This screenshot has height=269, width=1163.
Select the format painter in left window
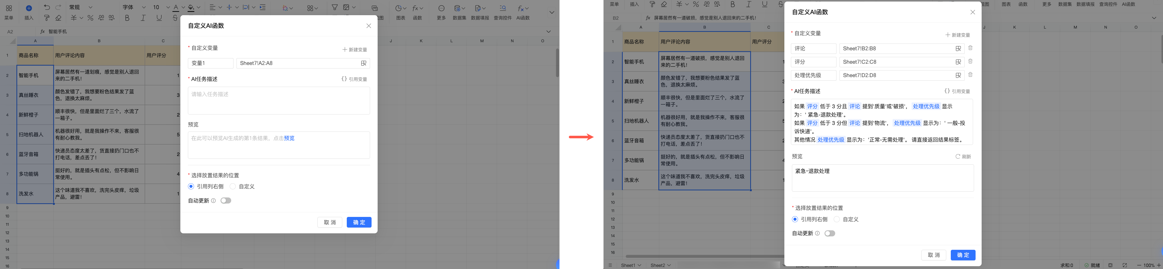(47, 18)
